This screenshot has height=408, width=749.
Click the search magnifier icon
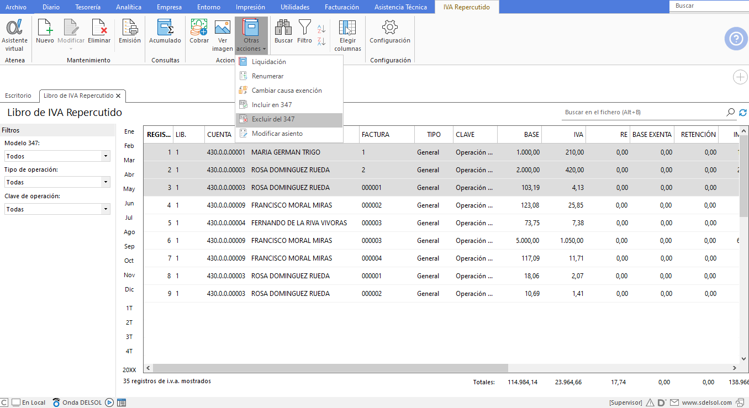tap(731, 112)
